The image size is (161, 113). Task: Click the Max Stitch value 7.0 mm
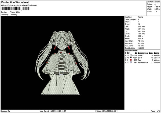pos(141,41)
